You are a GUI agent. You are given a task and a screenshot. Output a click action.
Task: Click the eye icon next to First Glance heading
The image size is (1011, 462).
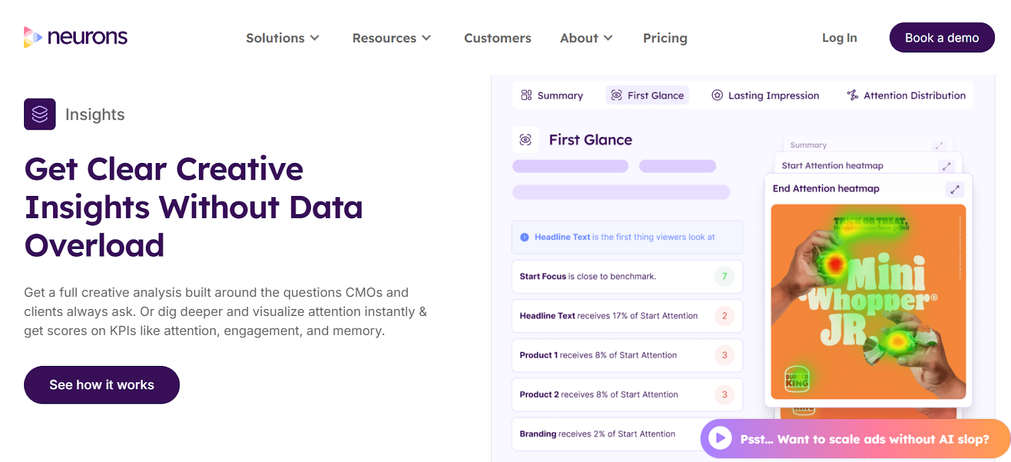tap(524, 140)
